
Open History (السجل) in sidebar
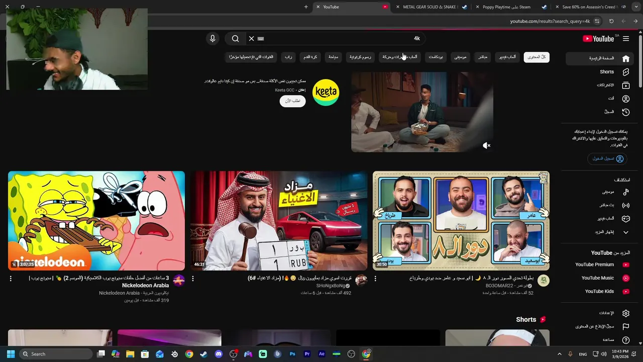599,112
